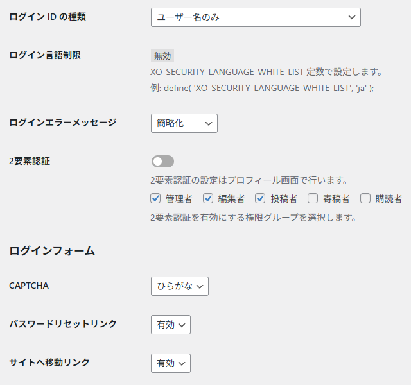Click the 管理者 checkbox label
411x385 pixels.
tap(179, 199)
